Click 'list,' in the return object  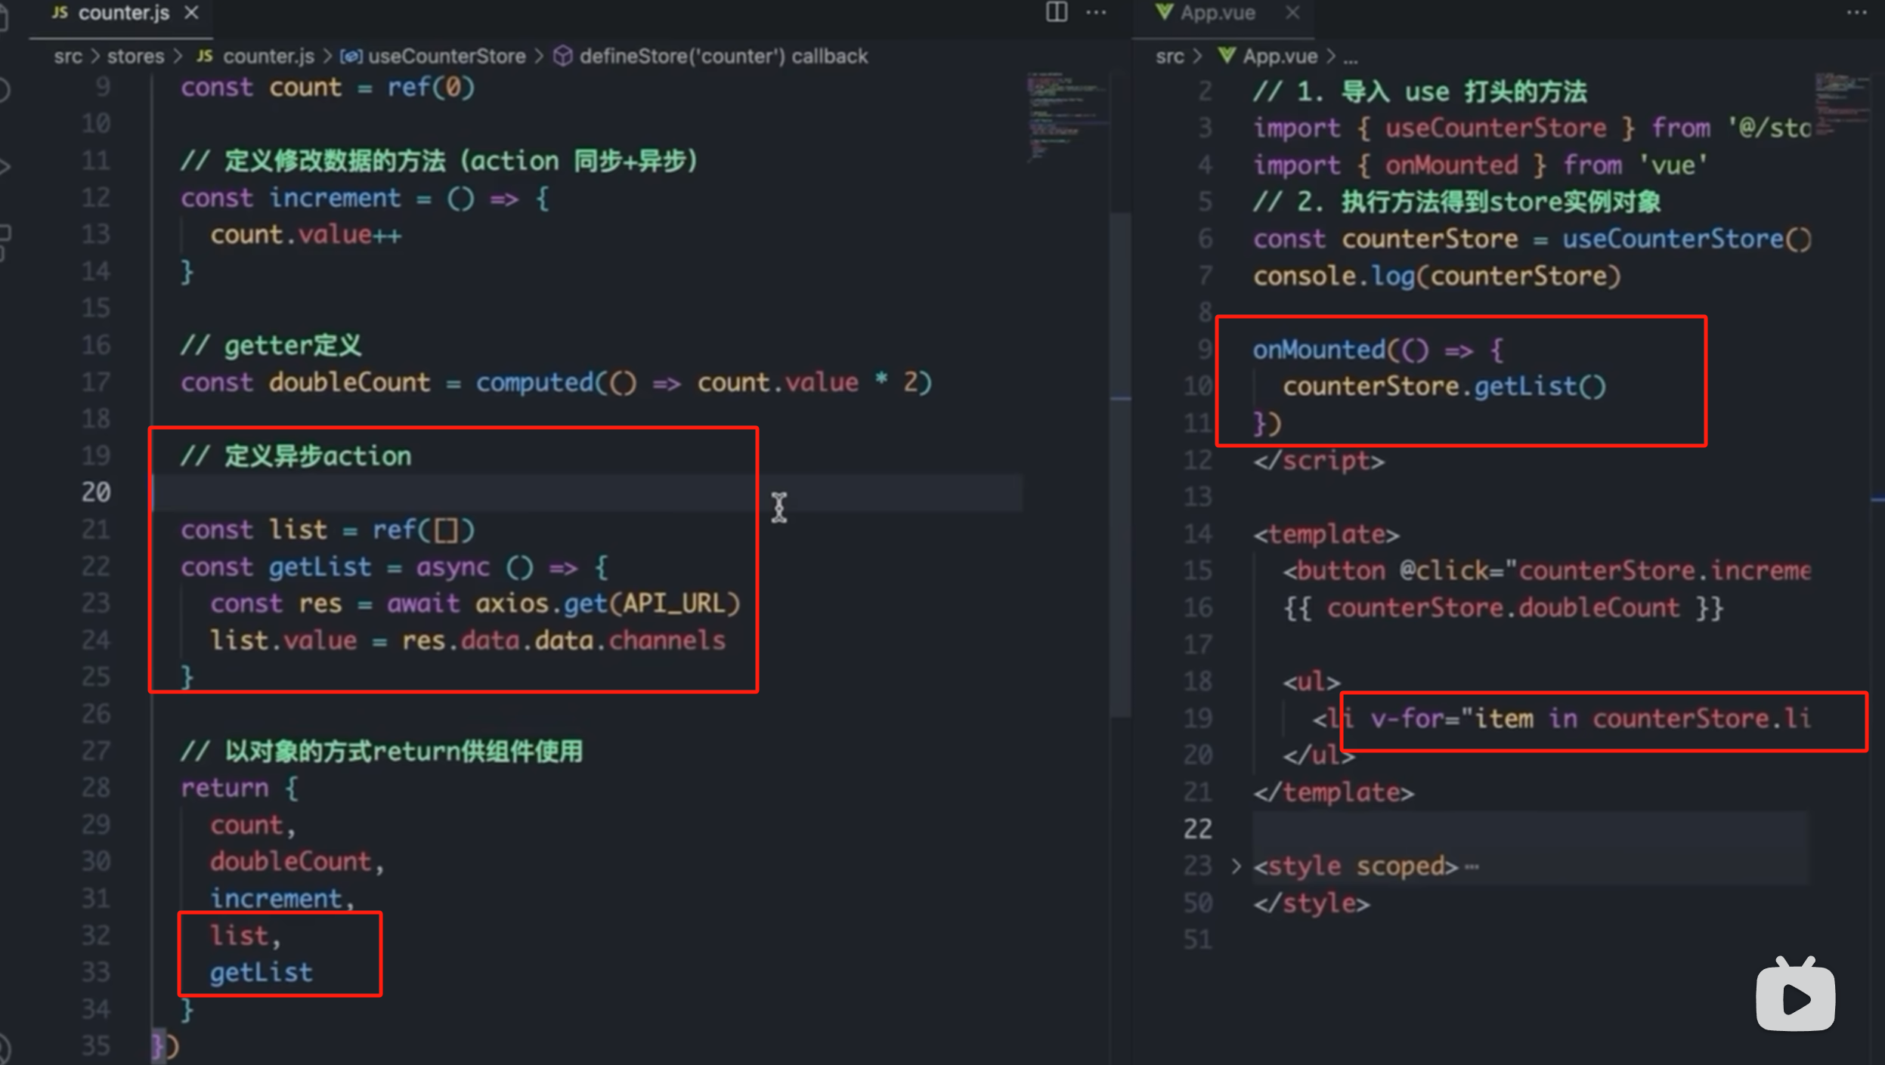point(245,936)
